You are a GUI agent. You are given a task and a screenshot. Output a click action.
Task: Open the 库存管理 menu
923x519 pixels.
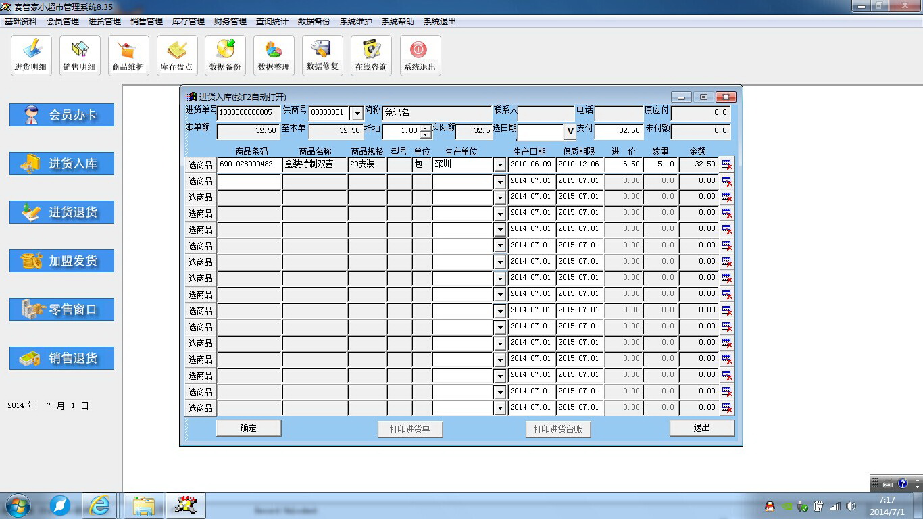(x=189, y=22)
